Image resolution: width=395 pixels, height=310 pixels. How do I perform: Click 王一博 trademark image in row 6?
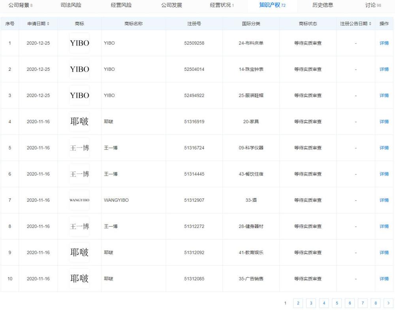pos(79,174)
